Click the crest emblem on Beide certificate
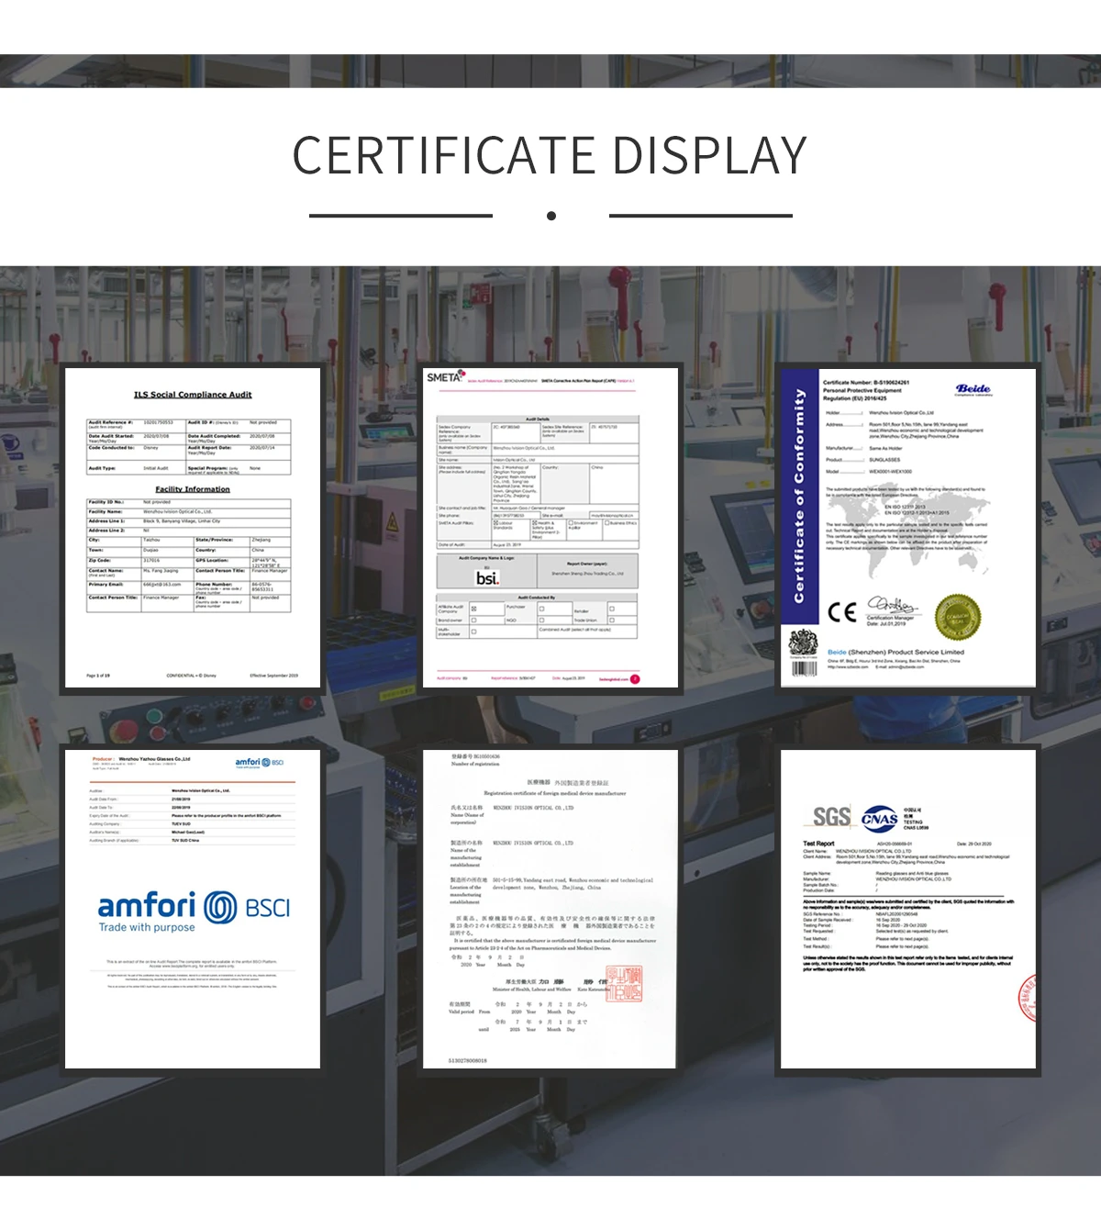Image resolution: width=1101 pixels, height=1230 pixels. [x=804, y=643]
